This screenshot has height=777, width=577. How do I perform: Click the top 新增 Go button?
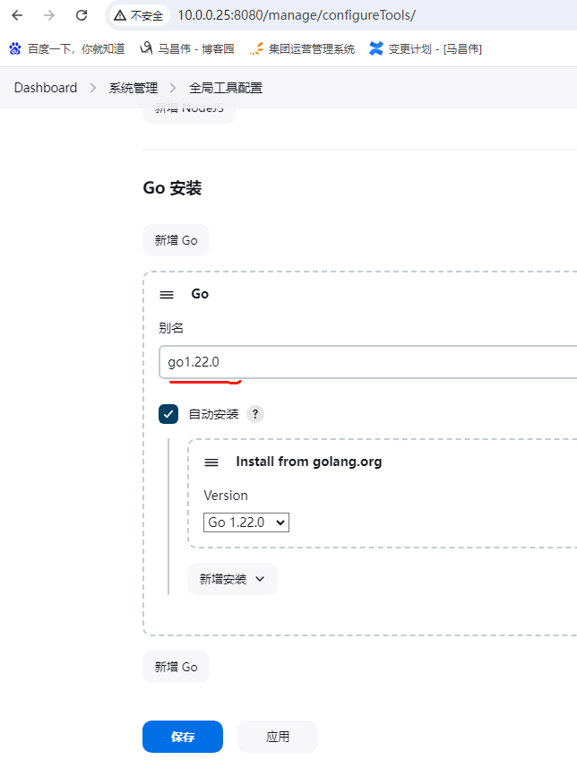point(176,240)
